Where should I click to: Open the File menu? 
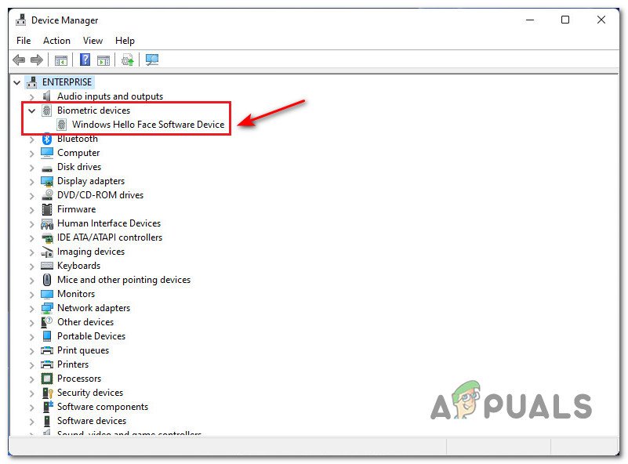(24, 41)
